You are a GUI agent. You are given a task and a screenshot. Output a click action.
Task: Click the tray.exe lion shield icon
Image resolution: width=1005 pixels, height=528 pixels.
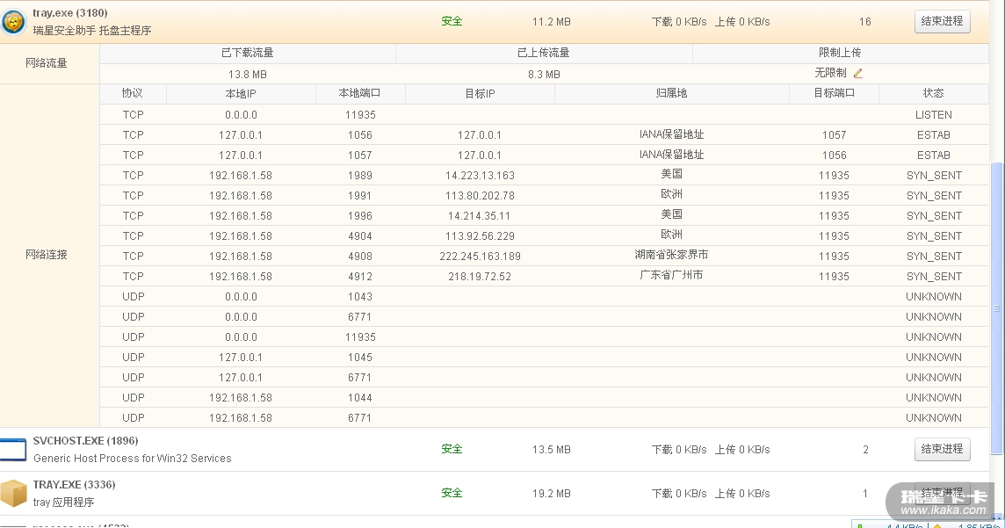pos(13,21)
